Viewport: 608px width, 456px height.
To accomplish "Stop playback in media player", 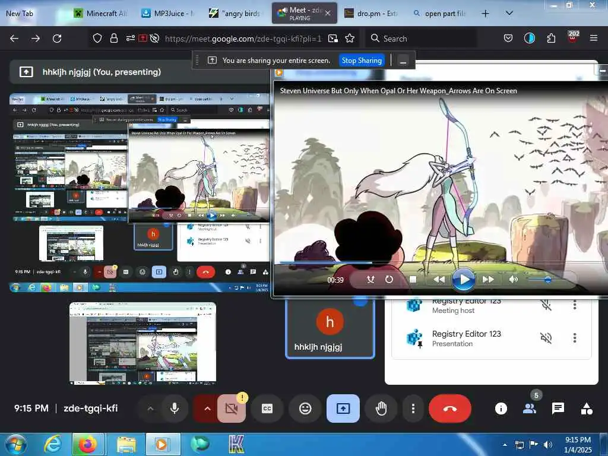I will tap(413, 280).
